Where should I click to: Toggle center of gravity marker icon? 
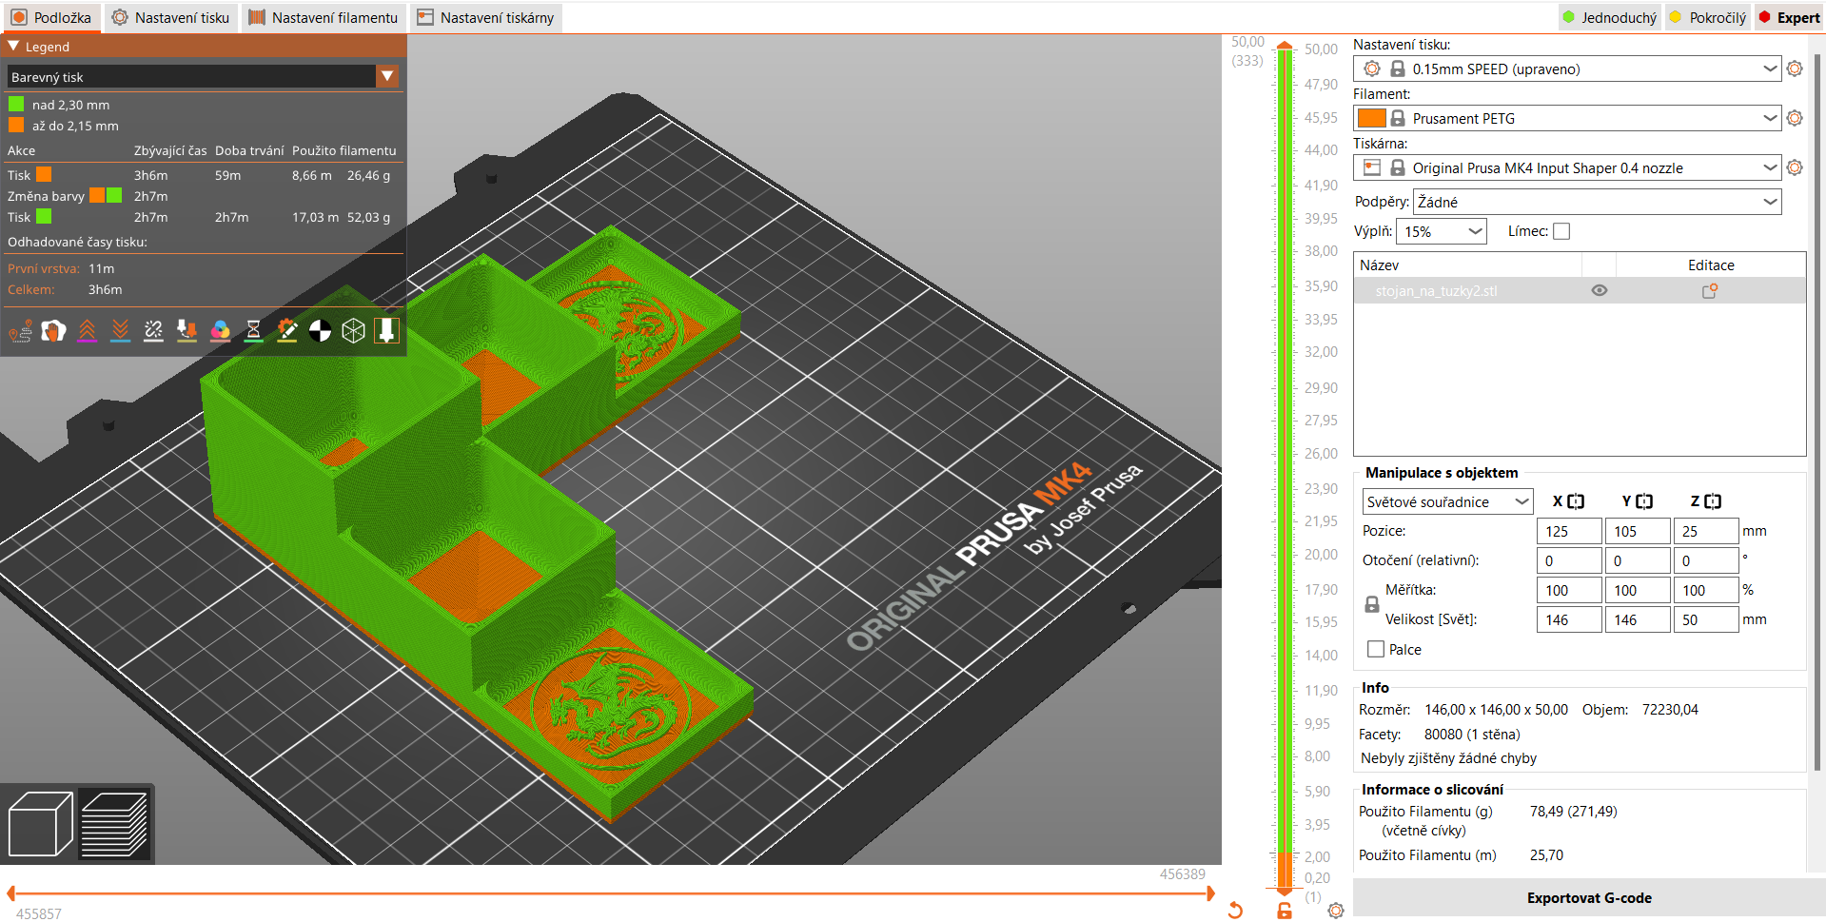coord(320,331)
